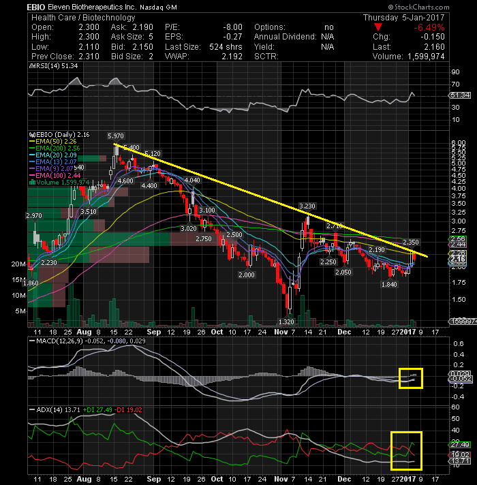Click the VWAP value 2.192
The image size is (477, 485).
point(232,57)
